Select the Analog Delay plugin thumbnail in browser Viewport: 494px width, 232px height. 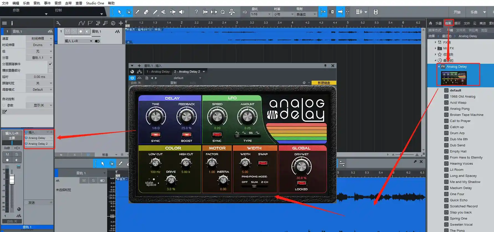(x=454, y=78)
